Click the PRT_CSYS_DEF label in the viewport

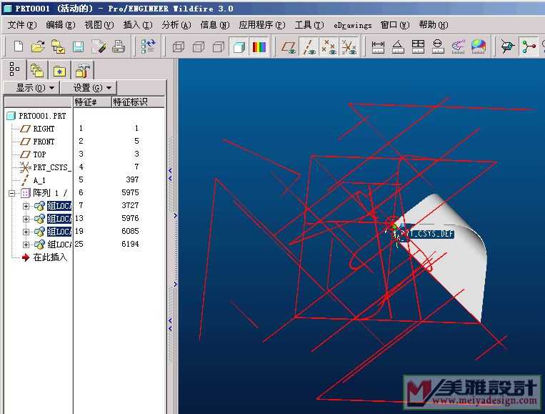(427, 233)
